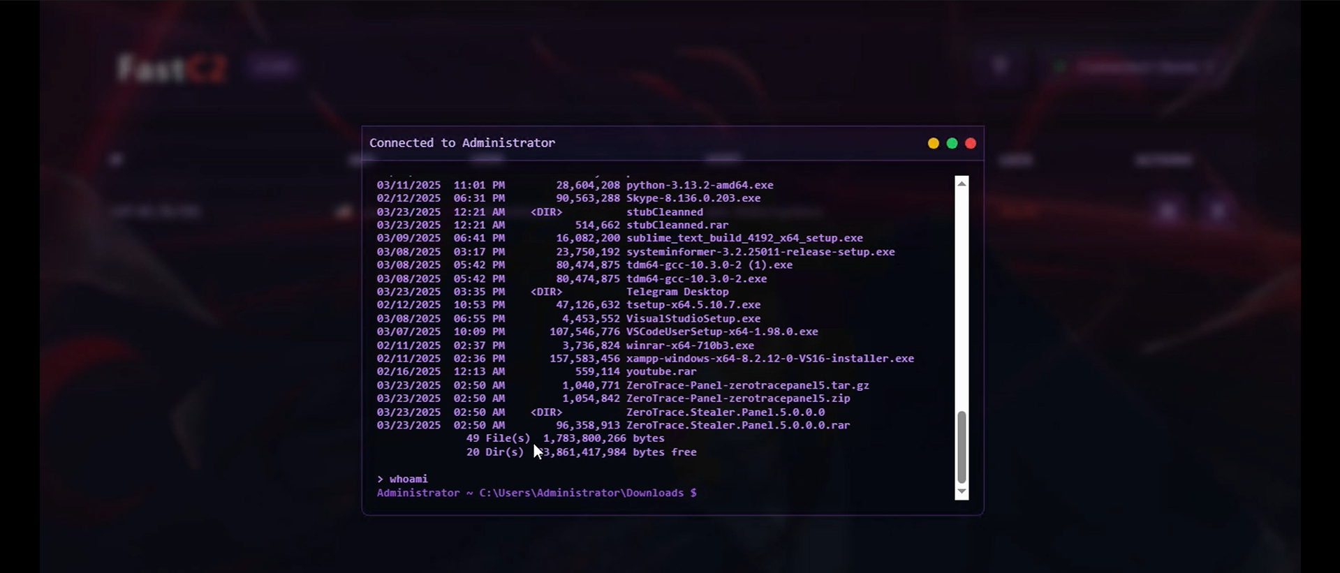Click the youtube.rar file name

tap(661, 371)
